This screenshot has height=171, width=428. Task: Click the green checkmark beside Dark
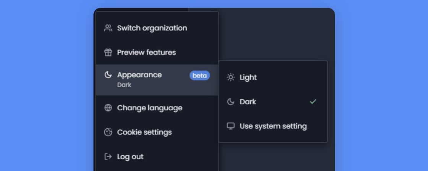313,102
